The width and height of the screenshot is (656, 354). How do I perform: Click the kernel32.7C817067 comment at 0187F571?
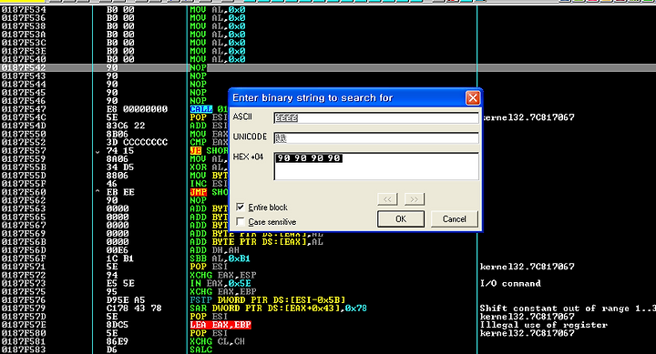(x=527, y=267)
